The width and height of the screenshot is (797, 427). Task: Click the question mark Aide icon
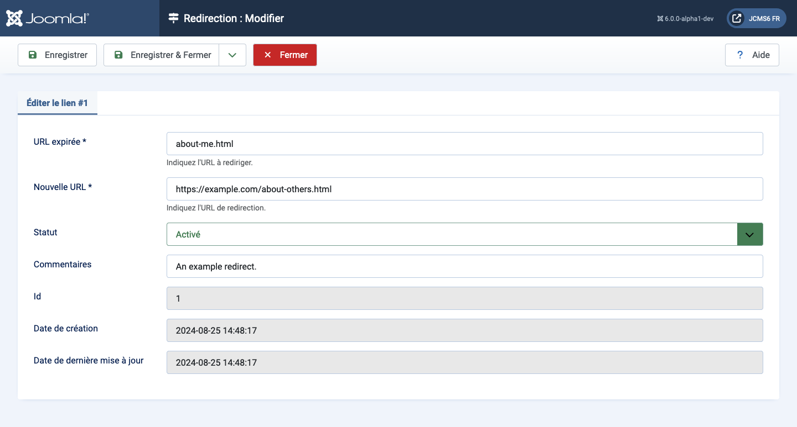click(740, 55)
